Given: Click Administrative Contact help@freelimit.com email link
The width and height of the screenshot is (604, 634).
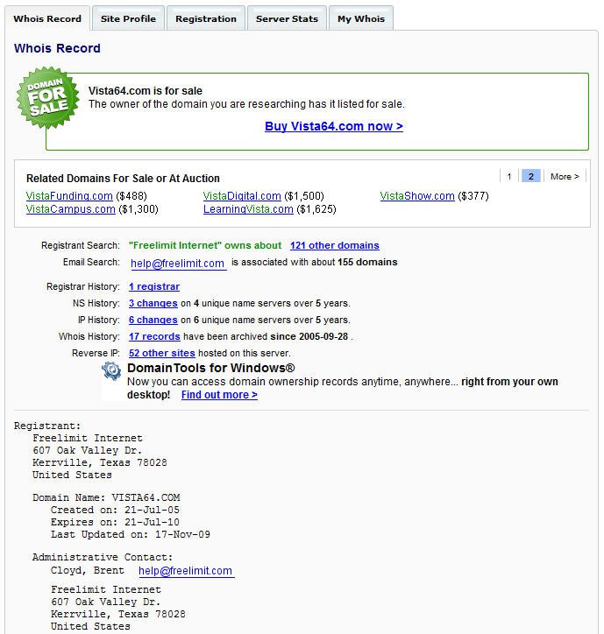Looking at the screenshot, I should [x=186, y=571].
